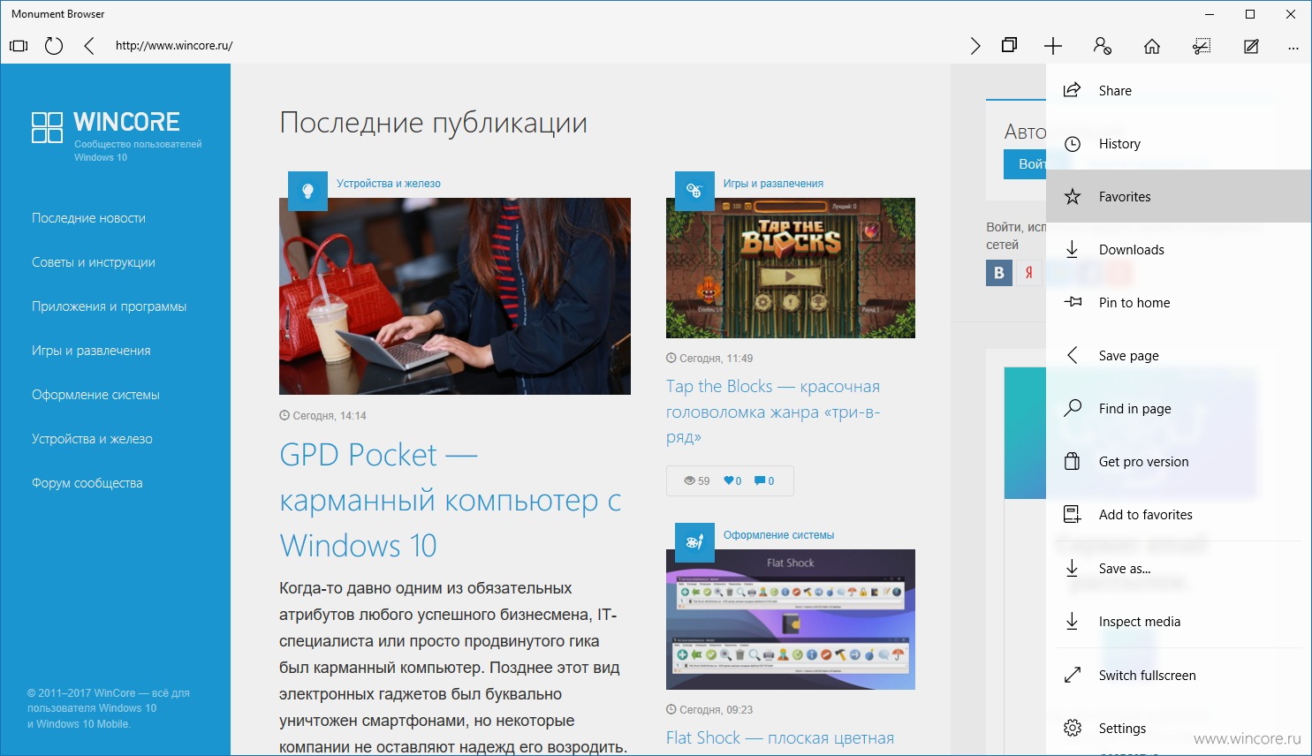Select Find in page menu entry
Image resolution: width=1312 pixels, height=756 pixels.
tap(1179, 408)
